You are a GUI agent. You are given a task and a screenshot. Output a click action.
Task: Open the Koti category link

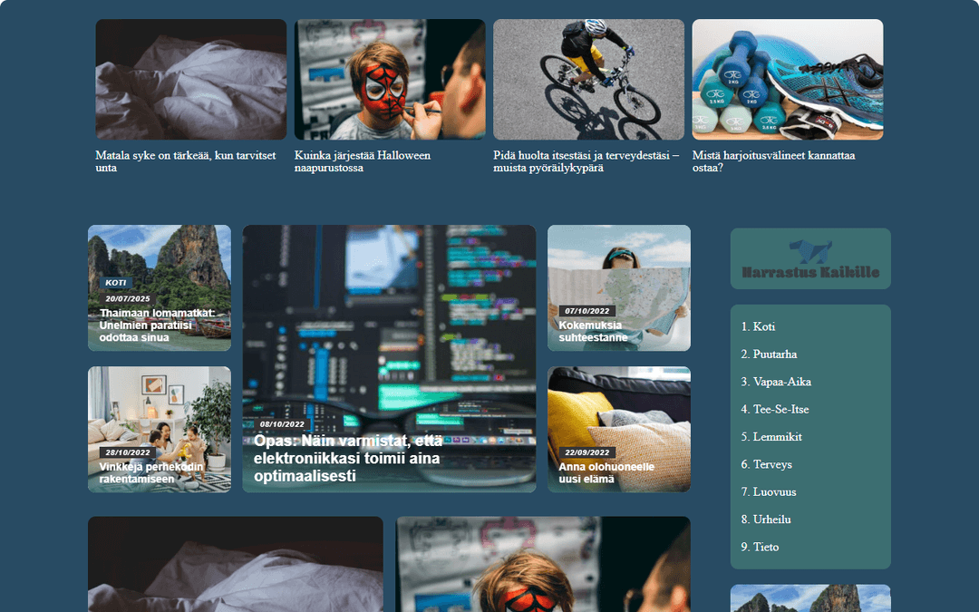click(763, 326)
